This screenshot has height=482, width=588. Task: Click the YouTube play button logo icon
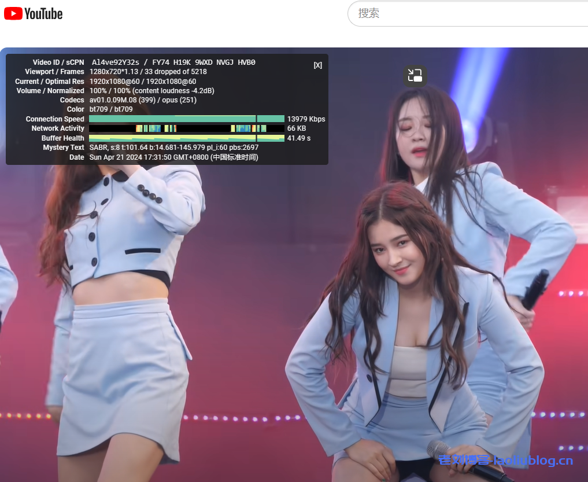13,14
